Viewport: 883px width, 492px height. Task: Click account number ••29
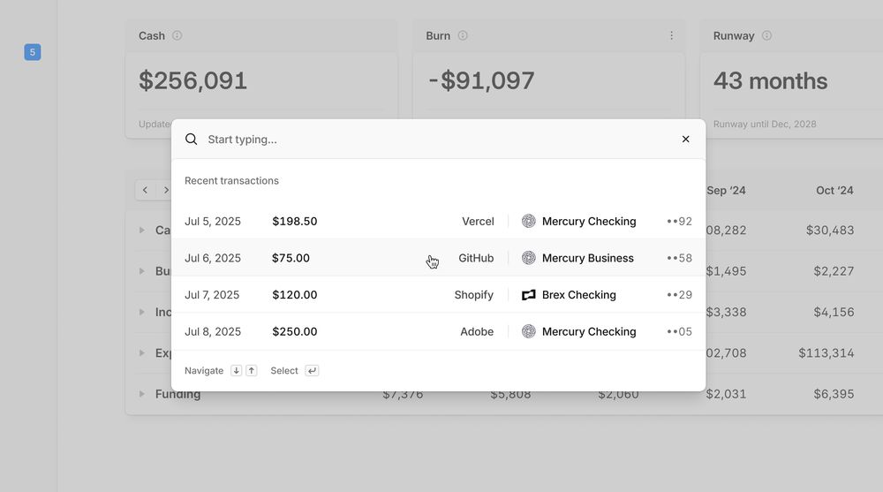coord(679,295)
